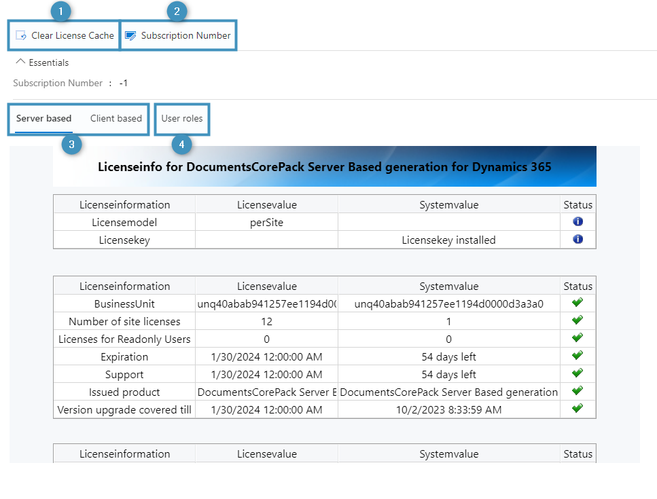Click '54 days left' in the Support row
Image resolution: width=657 pixels, height=499 pixels.
tap(448, 374)
